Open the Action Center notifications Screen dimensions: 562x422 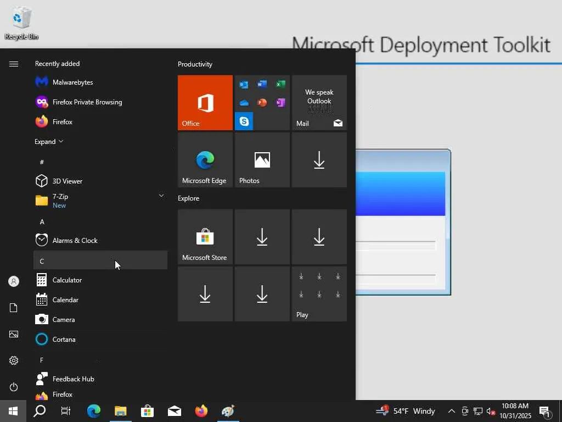click(x=545, y=411)
